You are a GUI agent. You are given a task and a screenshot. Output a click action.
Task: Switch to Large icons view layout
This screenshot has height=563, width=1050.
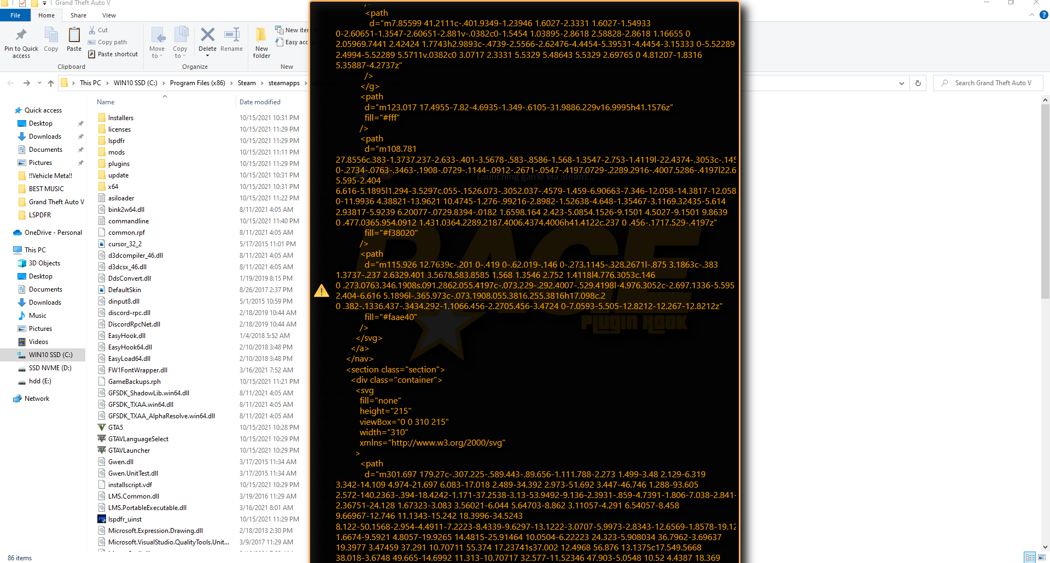pyautogui.click(x=1041, y=558)
